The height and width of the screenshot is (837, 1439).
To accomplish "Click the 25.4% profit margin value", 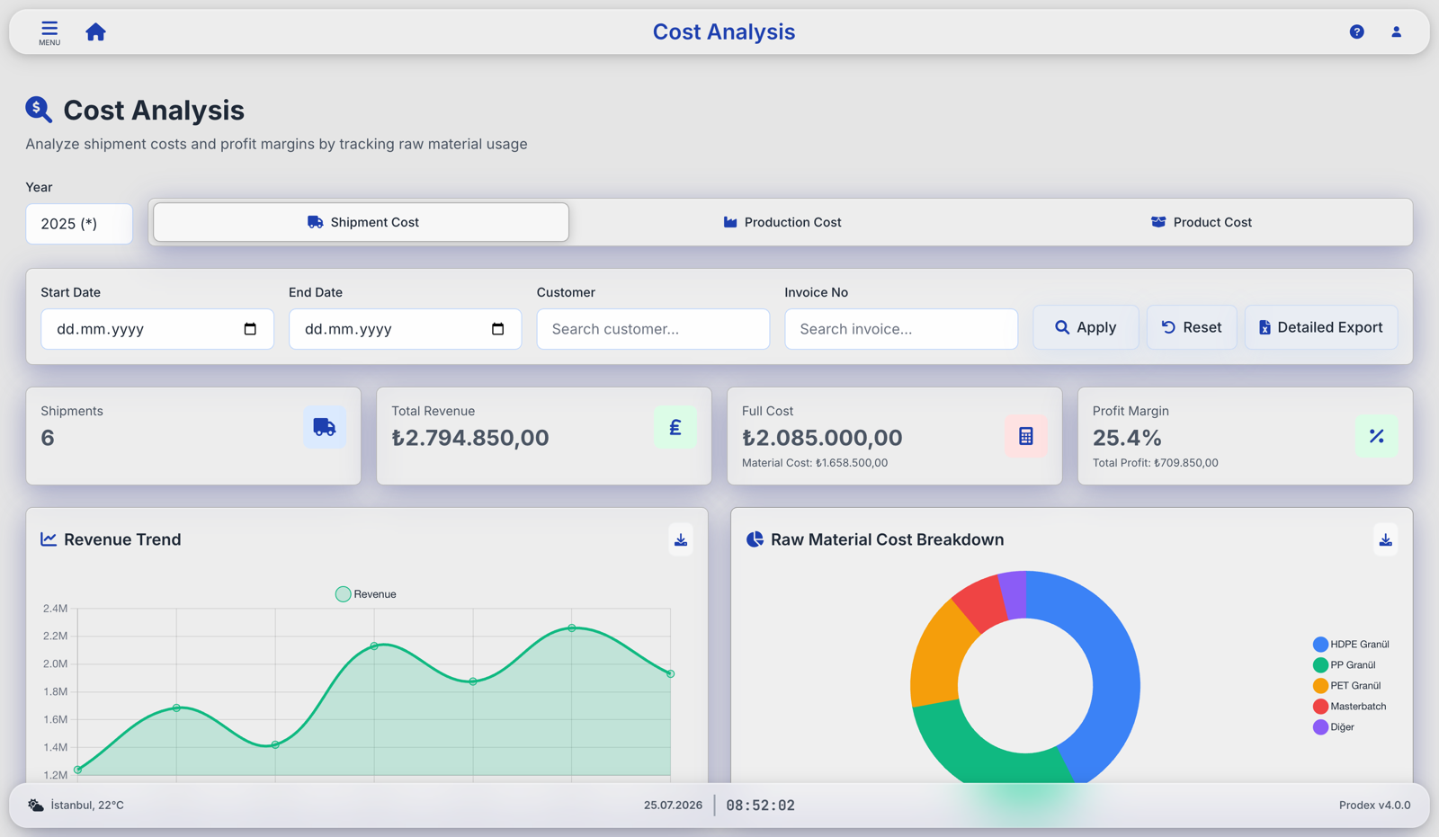I will [1127, 438].
